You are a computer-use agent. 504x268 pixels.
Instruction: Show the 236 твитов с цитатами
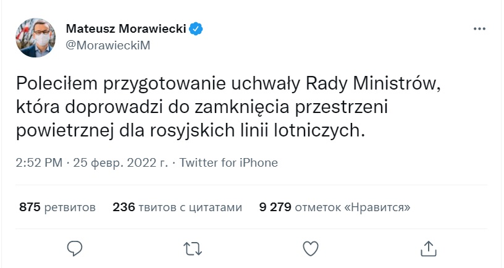point(177,207)
